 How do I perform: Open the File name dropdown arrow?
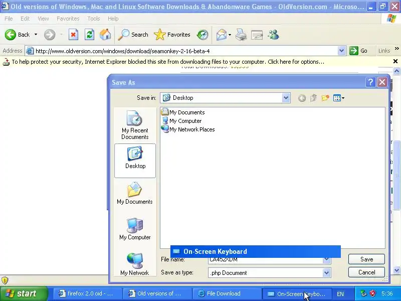coord(326,259)
